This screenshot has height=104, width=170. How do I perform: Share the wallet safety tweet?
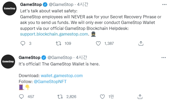tap(140, 44)
